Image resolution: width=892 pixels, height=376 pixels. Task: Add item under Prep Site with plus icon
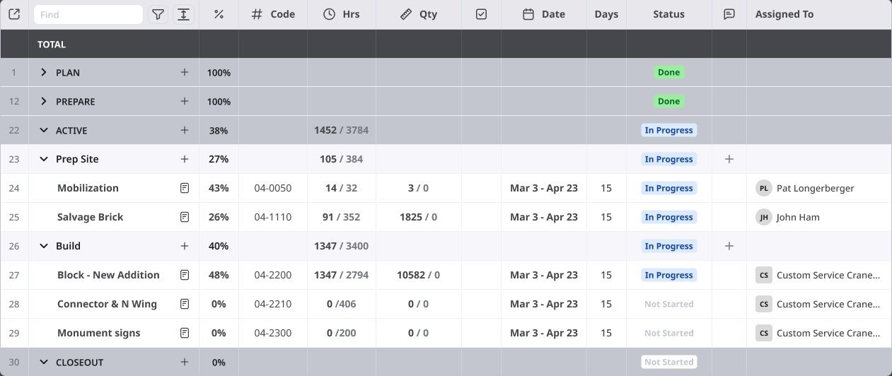[x=185, y=159]
